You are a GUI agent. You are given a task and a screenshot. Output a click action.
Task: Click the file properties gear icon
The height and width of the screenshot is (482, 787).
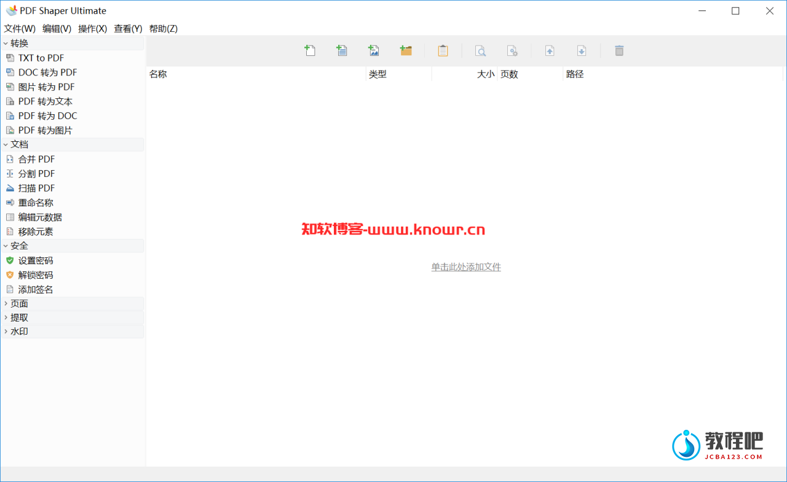[512, 50]
